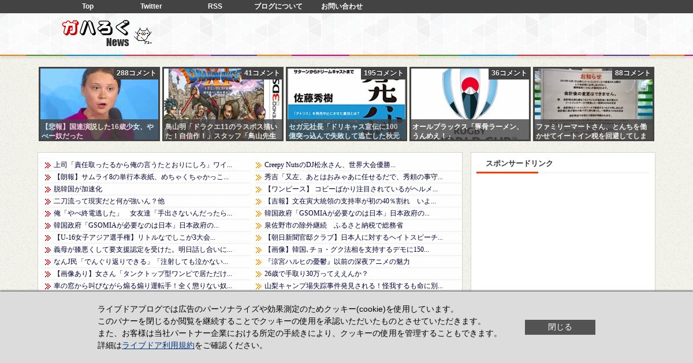Open 【朝日新聞官邸クラブ】ヘイトスピーチ article
The image size is (693, 363).
pyautogui.click(x=353, y=237)
